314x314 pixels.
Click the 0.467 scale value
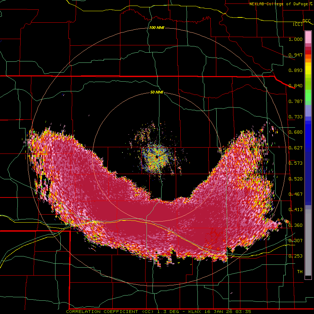tap(296, 194)
